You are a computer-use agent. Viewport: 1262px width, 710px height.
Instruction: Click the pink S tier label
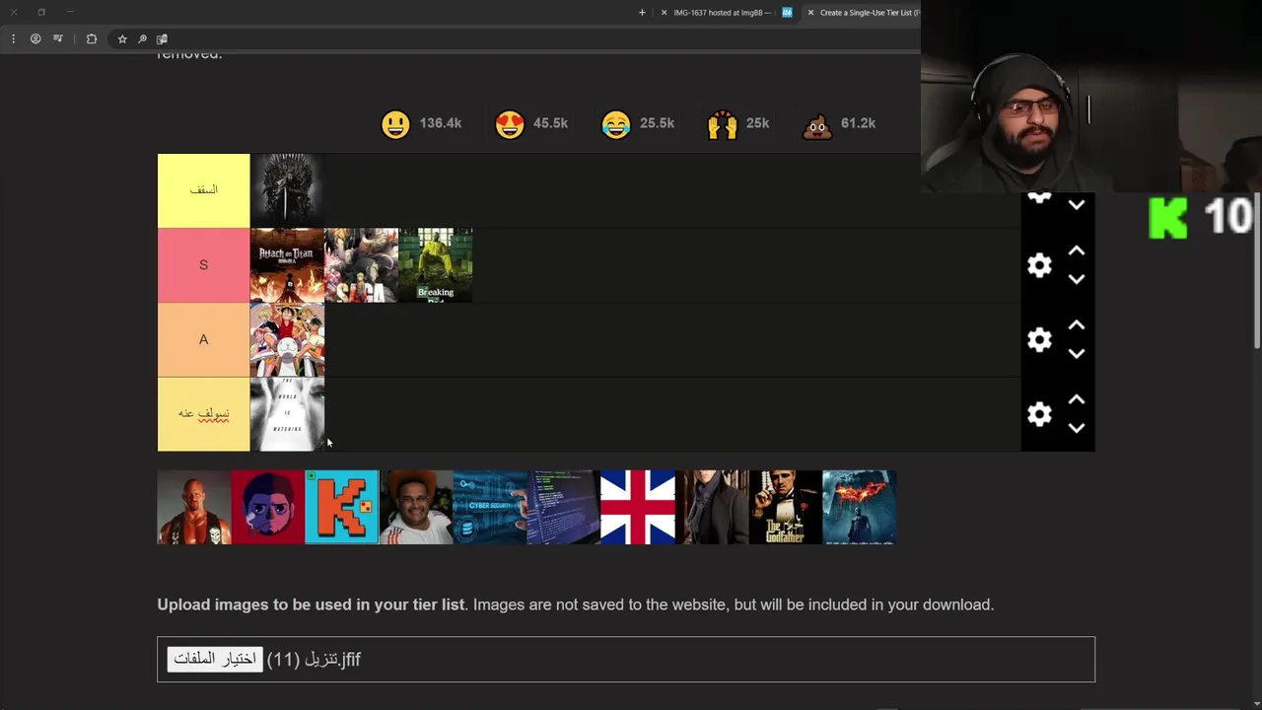(204, 265)
